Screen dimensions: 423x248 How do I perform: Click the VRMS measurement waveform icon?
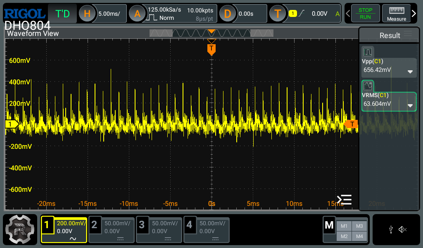(x=368, y=86)
